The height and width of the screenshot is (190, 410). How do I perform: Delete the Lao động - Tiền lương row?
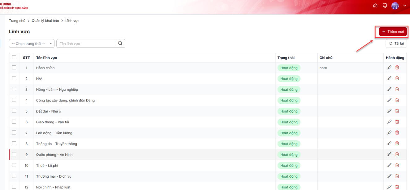point(397,133)
